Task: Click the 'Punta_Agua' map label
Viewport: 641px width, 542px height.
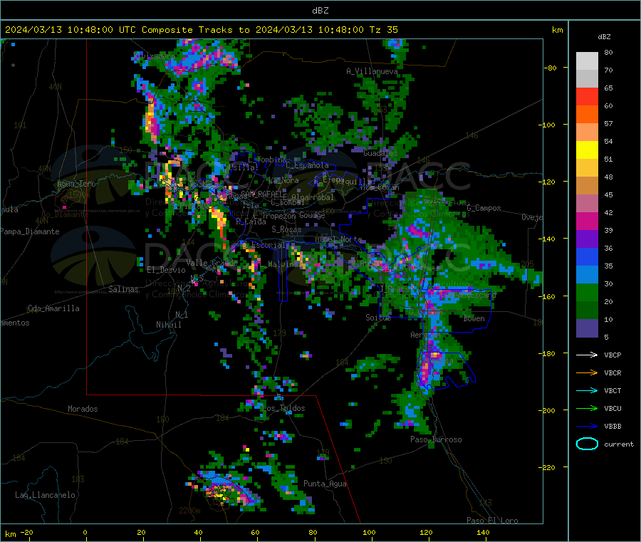Action: (325, 484)
